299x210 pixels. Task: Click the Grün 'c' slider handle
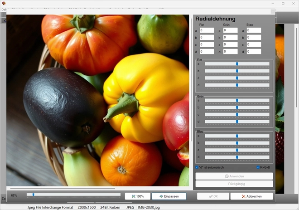(237, 114)
